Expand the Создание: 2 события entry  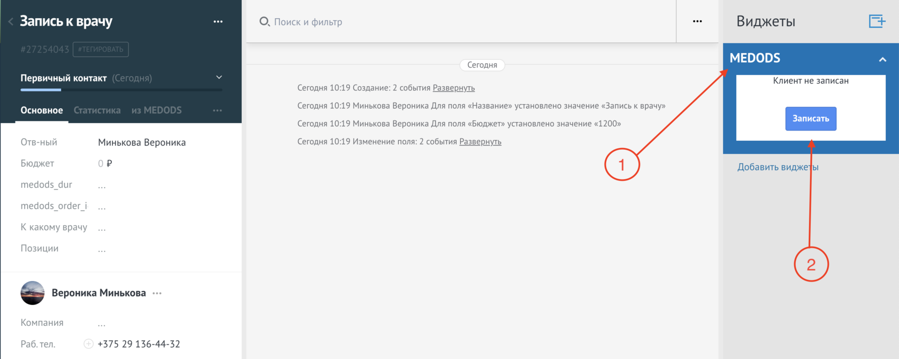(454, 88)
